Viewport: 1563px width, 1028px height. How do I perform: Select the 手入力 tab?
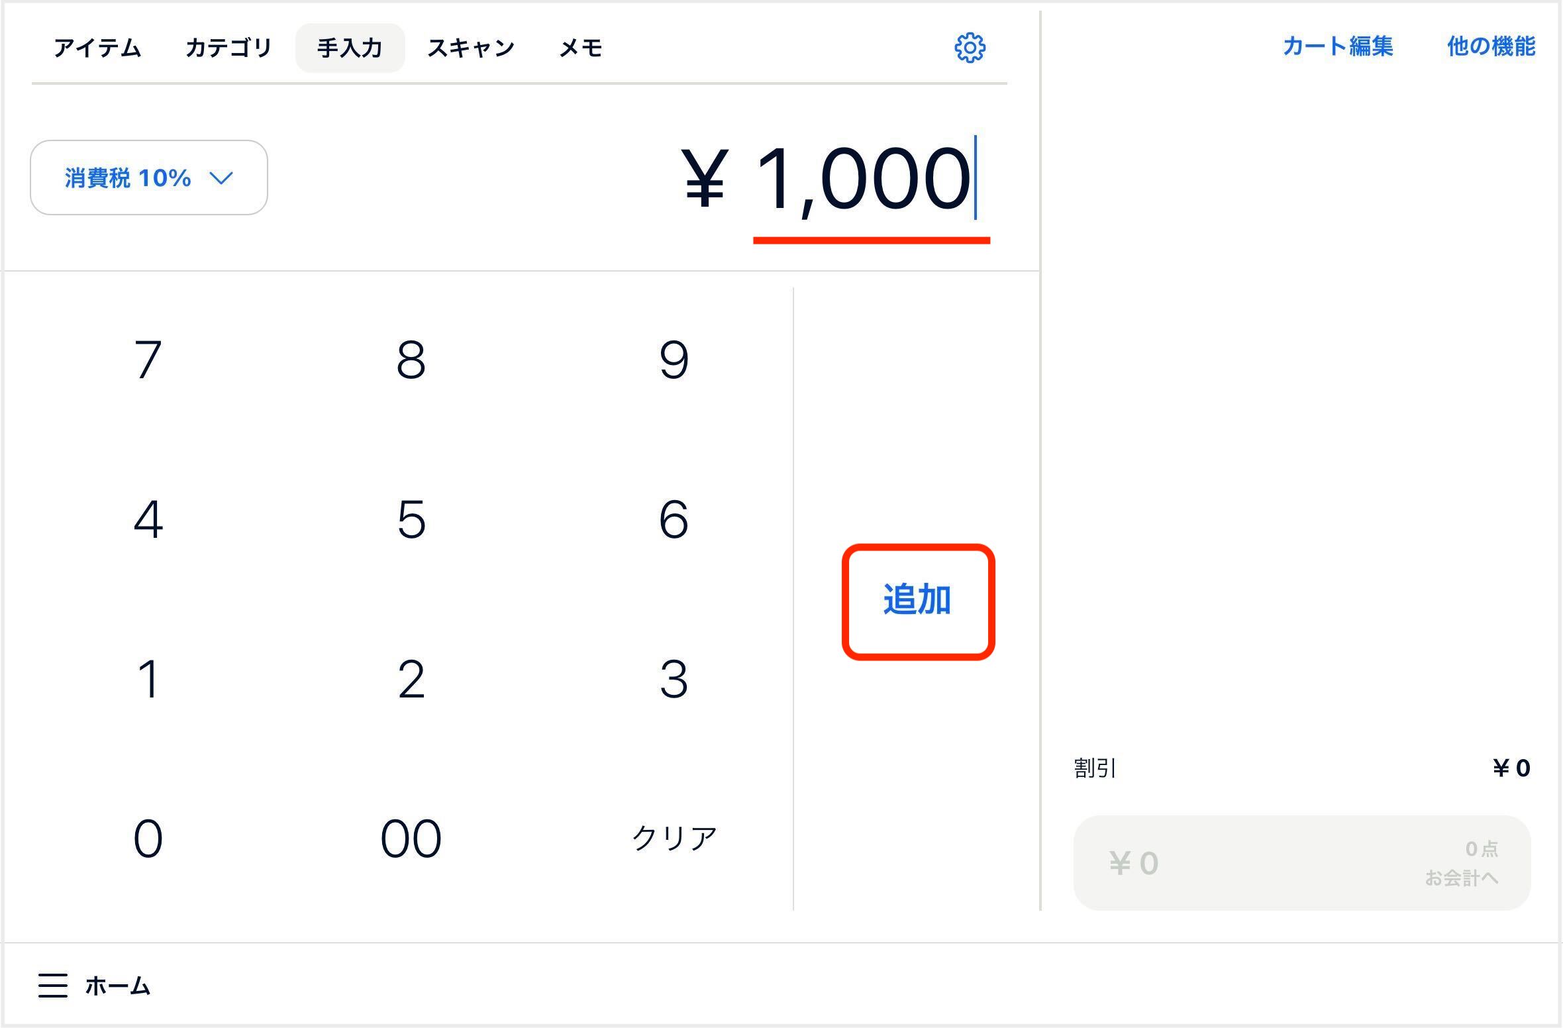coord(350,48)
